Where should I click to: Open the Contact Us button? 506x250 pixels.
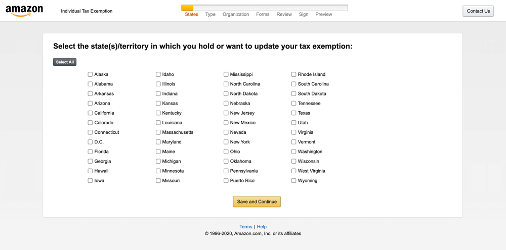coord(478,11)
